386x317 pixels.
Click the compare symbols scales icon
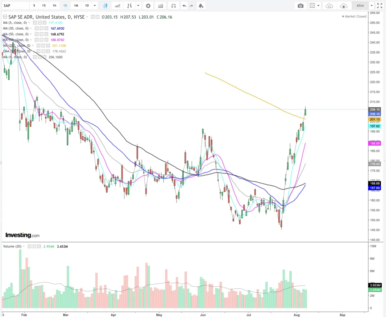pyautogui.click(x=174, y=6)
